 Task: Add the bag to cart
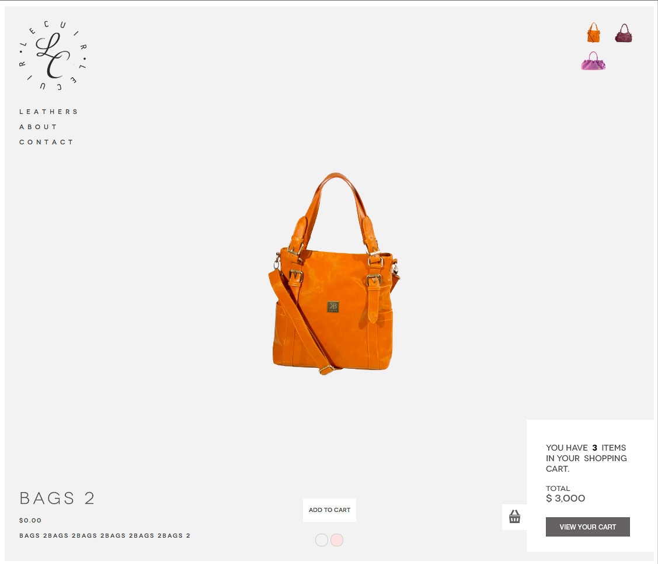tap(329, 510)
